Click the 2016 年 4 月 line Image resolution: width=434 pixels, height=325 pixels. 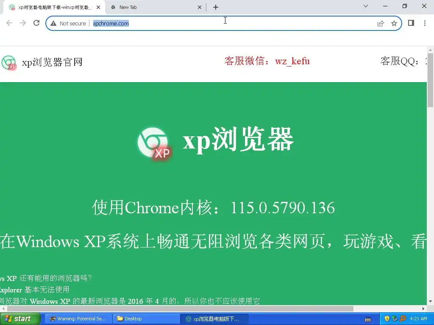[130, 301]
